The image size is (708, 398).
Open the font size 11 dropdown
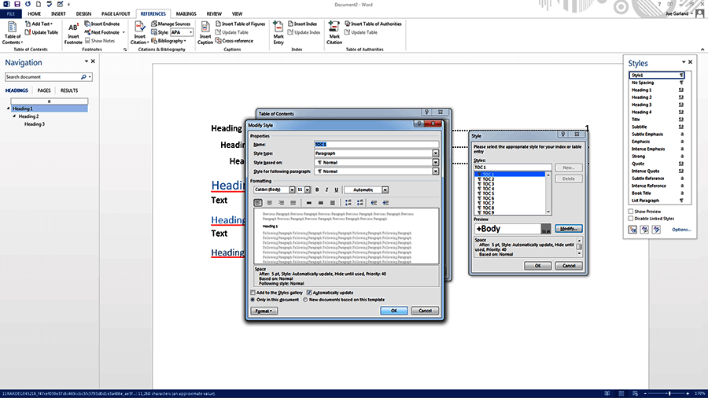pyautogui.click(x=308, y=190)
